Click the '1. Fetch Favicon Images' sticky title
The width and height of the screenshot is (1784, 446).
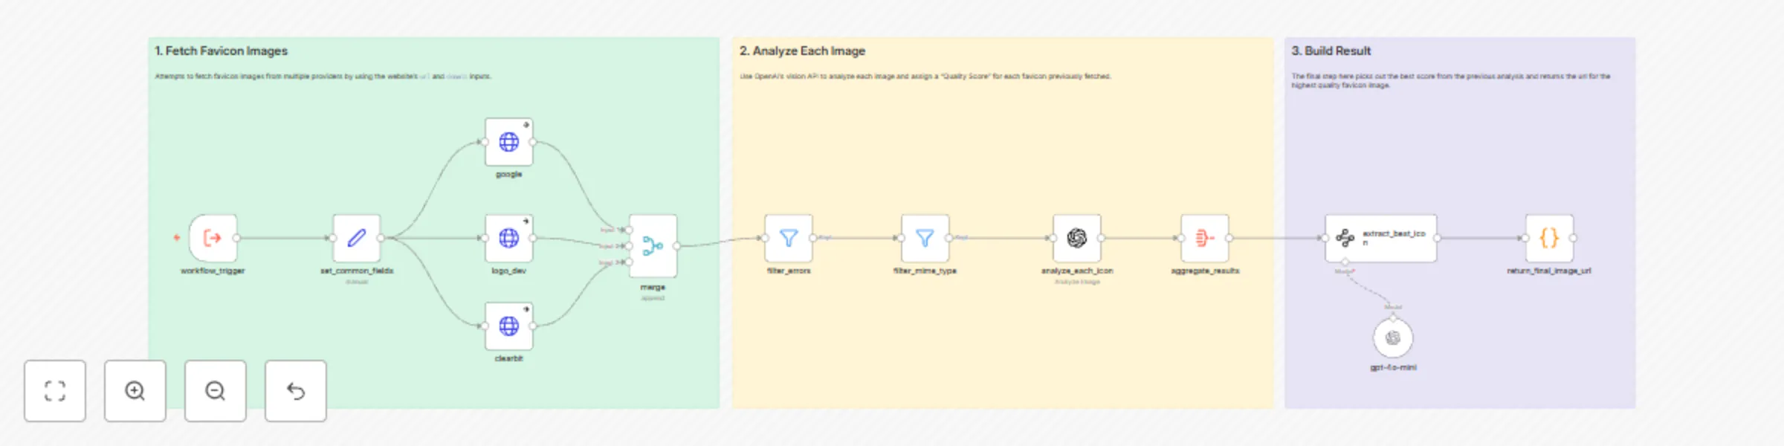[221, 51]
